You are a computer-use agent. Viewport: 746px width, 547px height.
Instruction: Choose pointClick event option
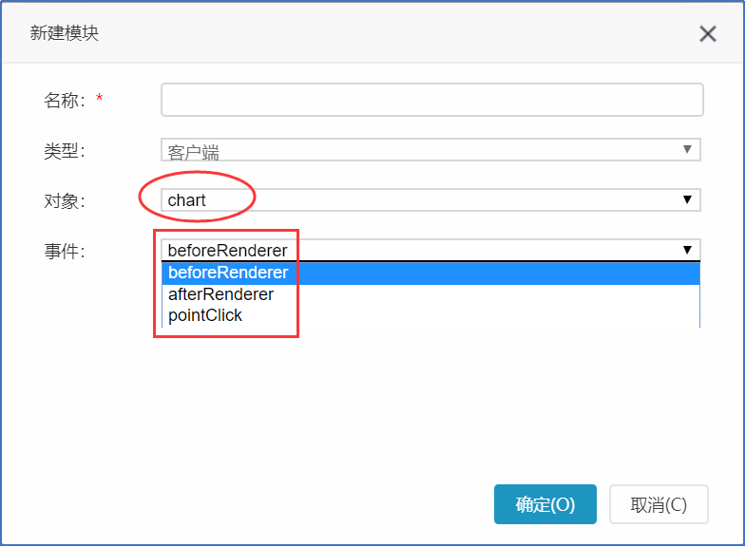[x=430, y=315]
